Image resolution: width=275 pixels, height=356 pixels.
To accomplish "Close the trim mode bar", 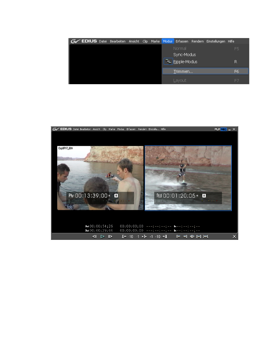I will coord(234,237).
